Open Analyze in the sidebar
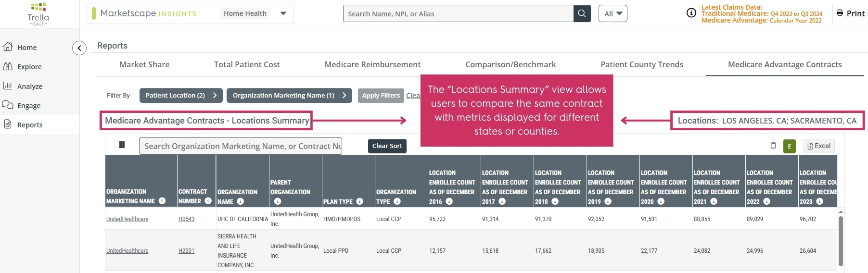The image size is (868, 273). [x=30, y=86]
